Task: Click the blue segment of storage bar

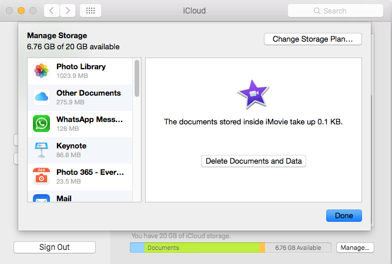Action: coord(138,248)
